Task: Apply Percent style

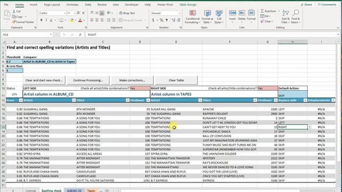Action: (161, 20)
